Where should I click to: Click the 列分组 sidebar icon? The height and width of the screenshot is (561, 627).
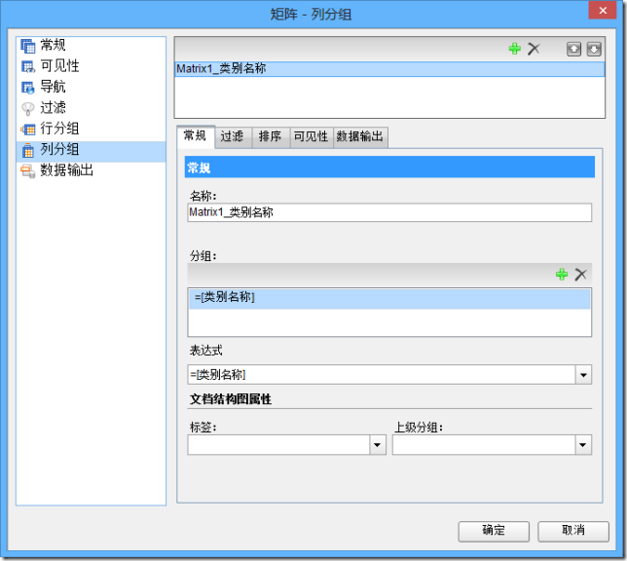pyautogui.click(x=28, y=150)
